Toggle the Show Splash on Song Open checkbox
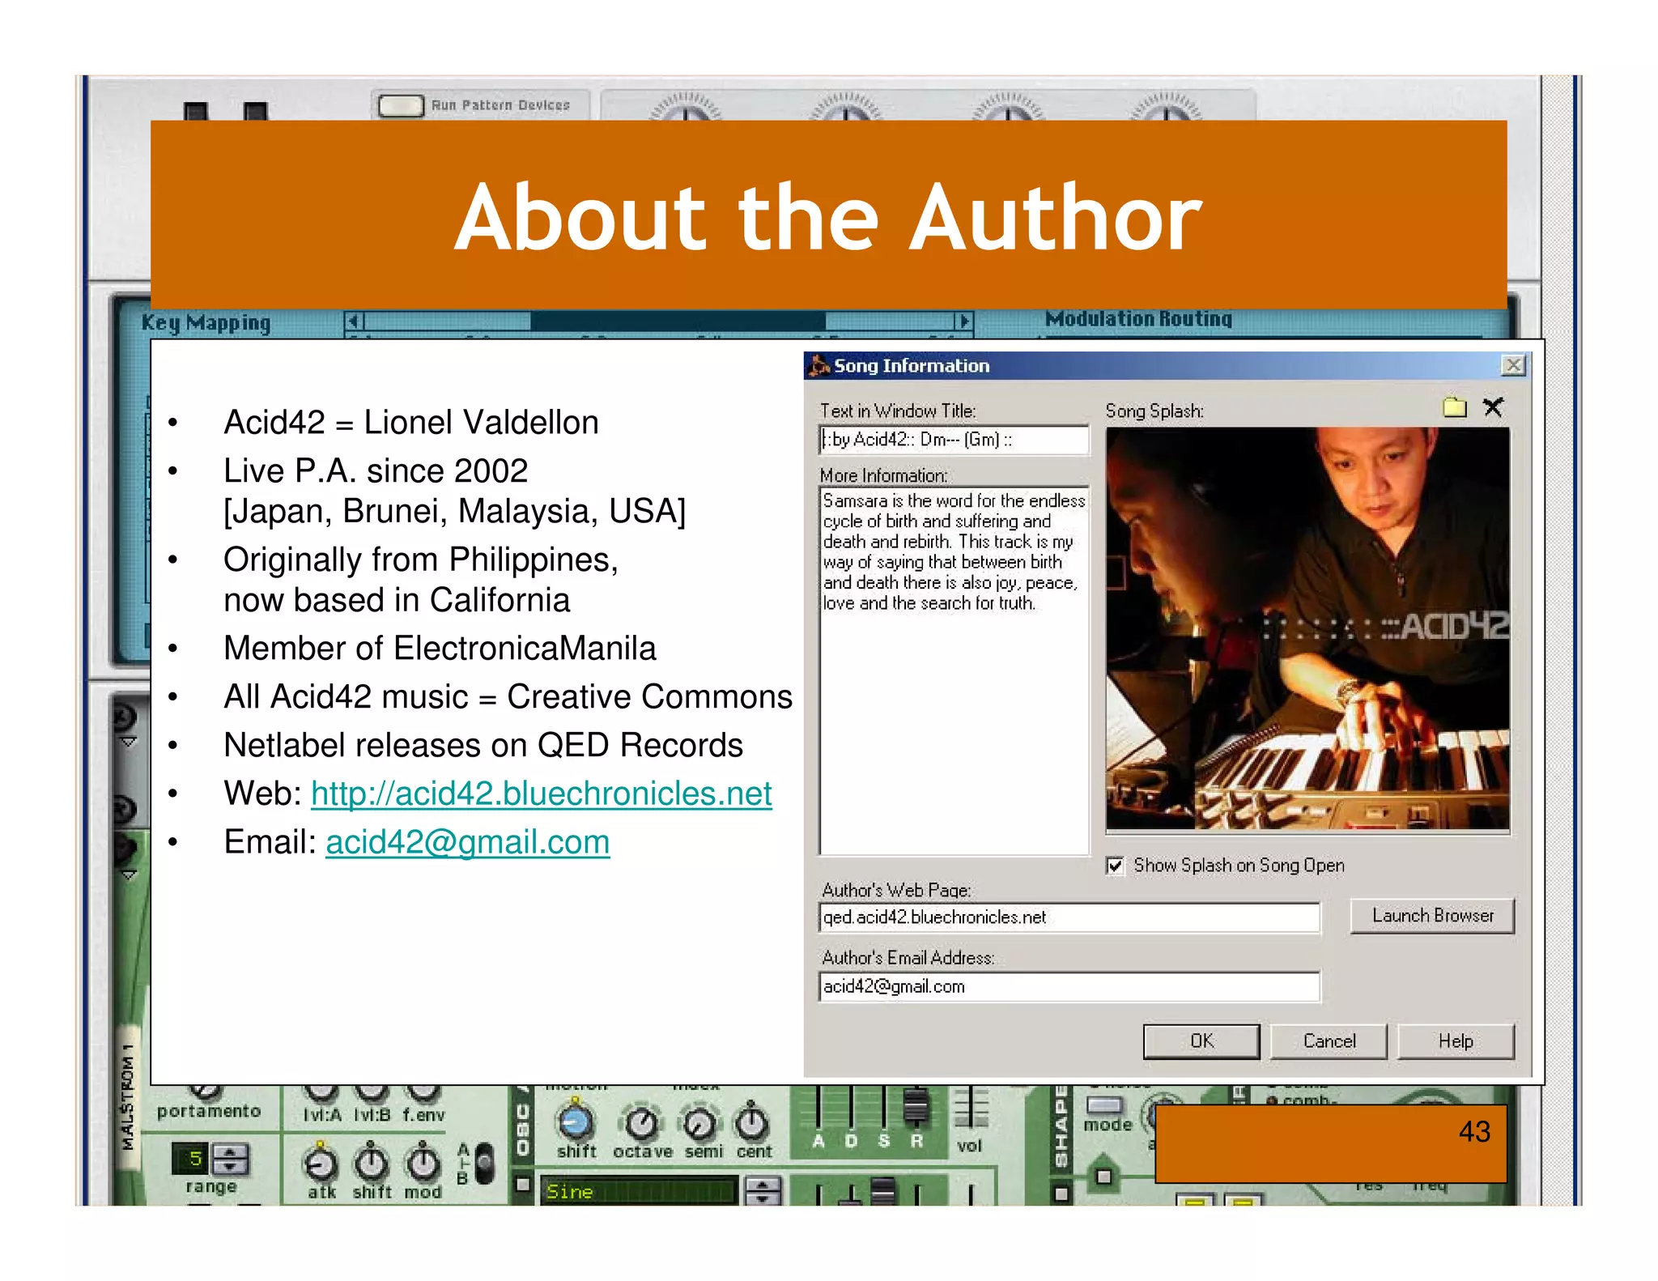This screenshot has width=1658, height=1281. coord(1115,866)
